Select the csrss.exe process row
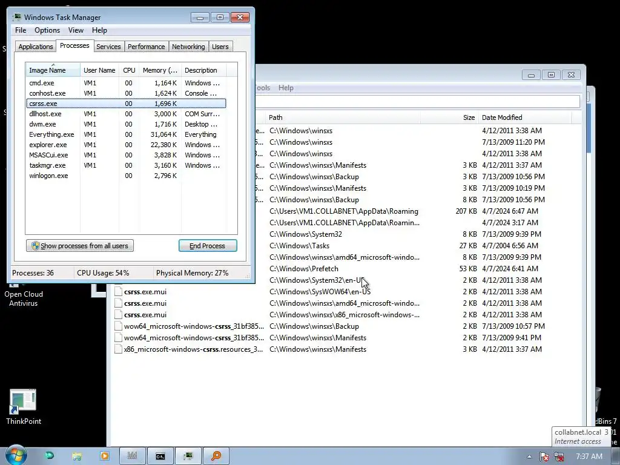The width and height of the screenshot is (620, 465). coord(126,104)
